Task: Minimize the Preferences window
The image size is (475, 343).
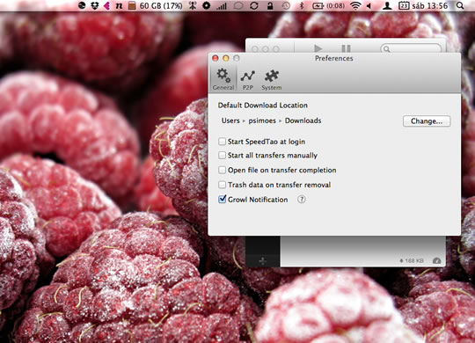Action: [226, 58]
